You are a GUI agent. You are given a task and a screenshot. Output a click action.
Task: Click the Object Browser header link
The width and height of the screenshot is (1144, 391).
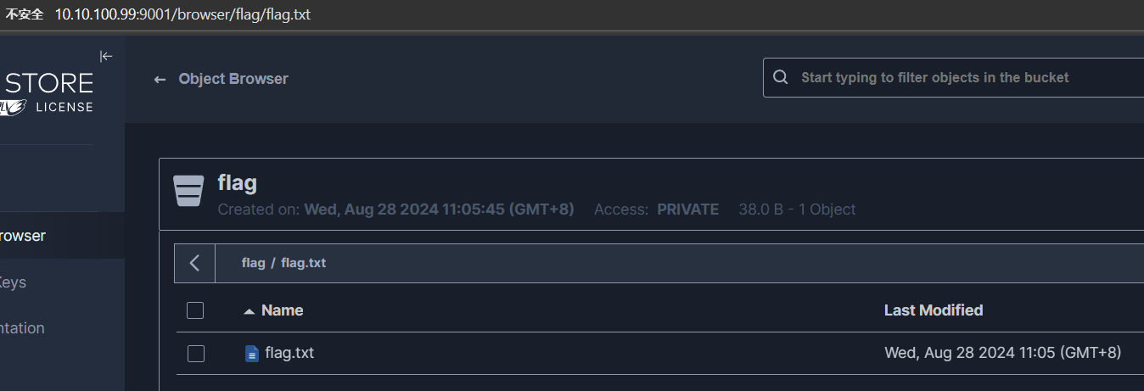233,79
